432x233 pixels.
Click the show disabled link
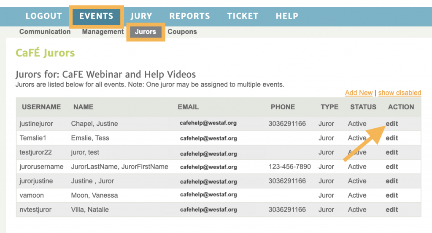pyautogui.click(x=400, y=93)
